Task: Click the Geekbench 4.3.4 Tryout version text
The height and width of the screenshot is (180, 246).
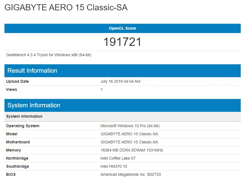Action: click(x=49, y=55)
